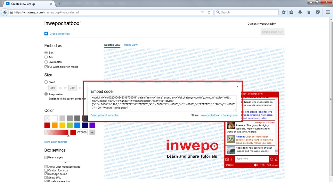Open the color code dropdown arrow
This screenshot has width=333, height=182.
click(x=92, y=132)
